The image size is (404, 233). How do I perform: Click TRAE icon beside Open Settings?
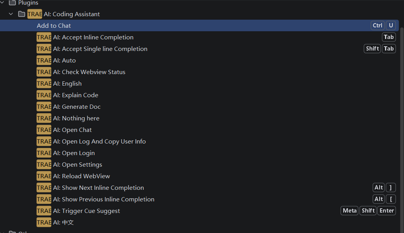[x=44, y=164]
